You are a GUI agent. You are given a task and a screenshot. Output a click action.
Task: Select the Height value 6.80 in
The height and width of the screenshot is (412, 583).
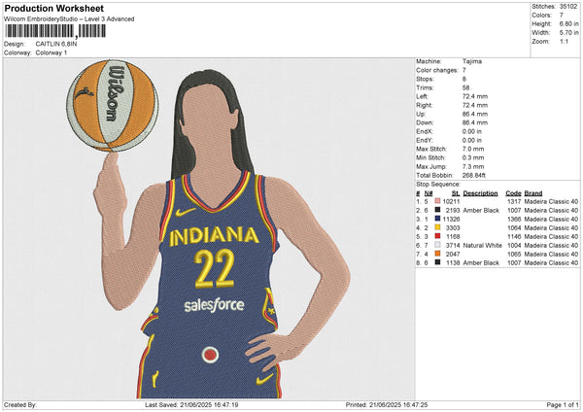pyautogui.click(x=568, y=23)
